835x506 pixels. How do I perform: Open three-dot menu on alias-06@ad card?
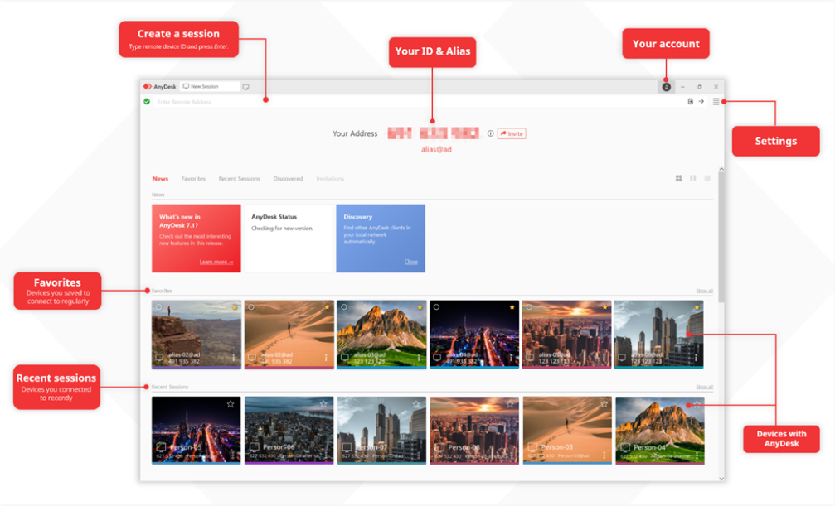click(x=696, y=358)
